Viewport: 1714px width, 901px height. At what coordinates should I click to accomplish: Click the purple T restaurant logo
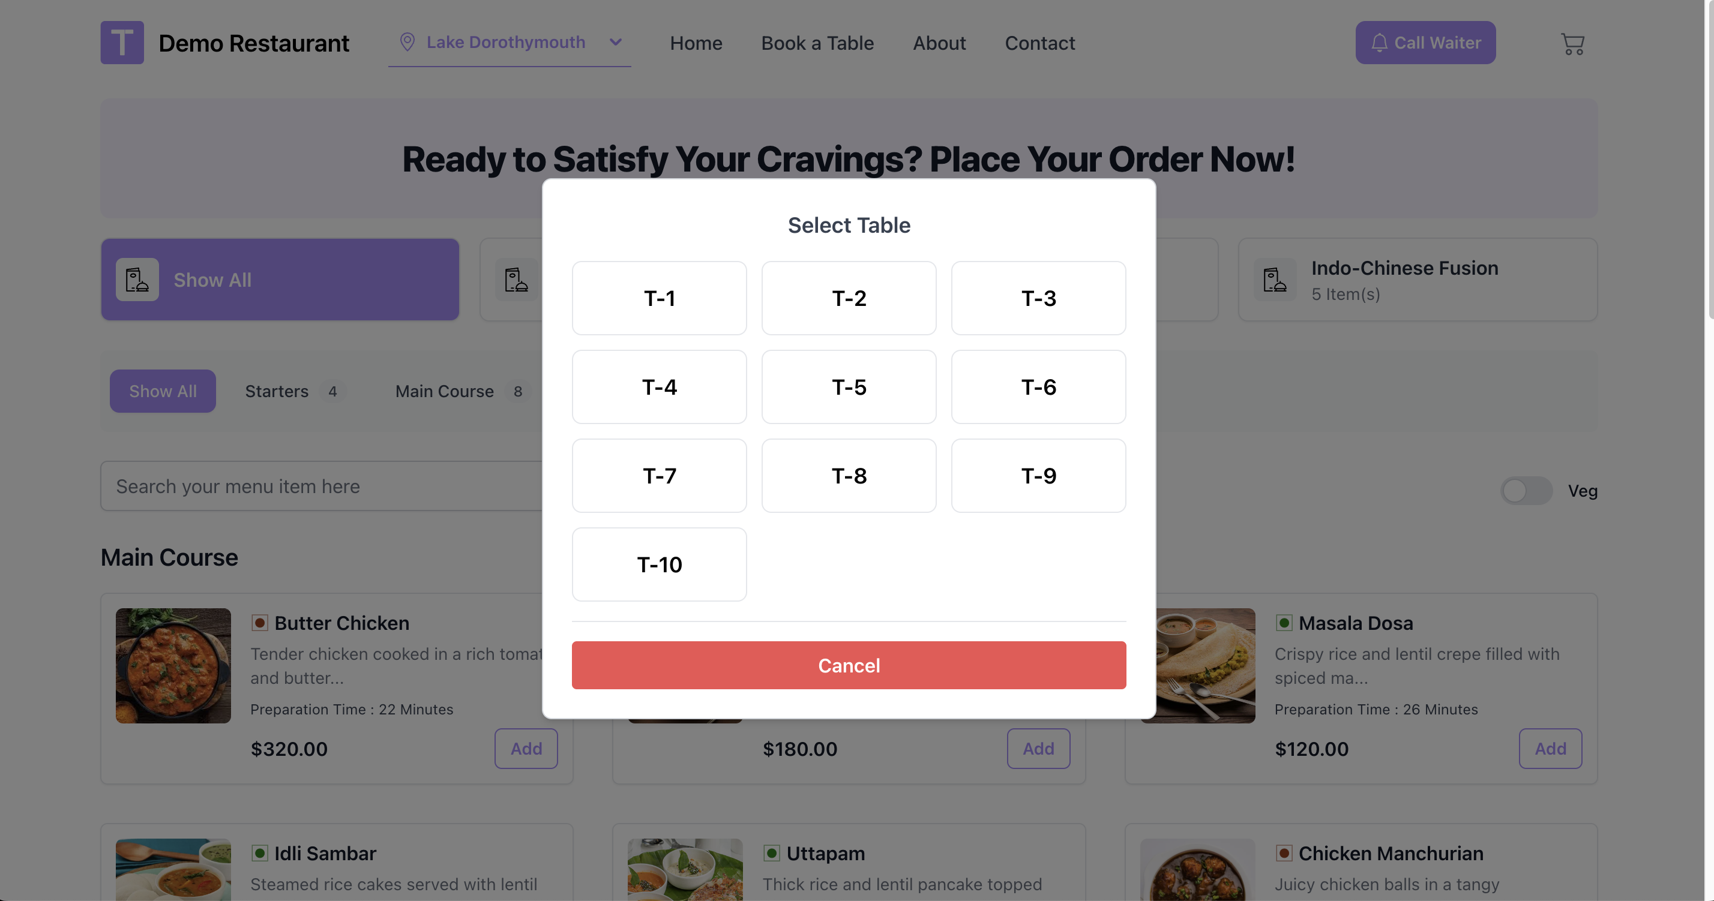pos(122,43)
